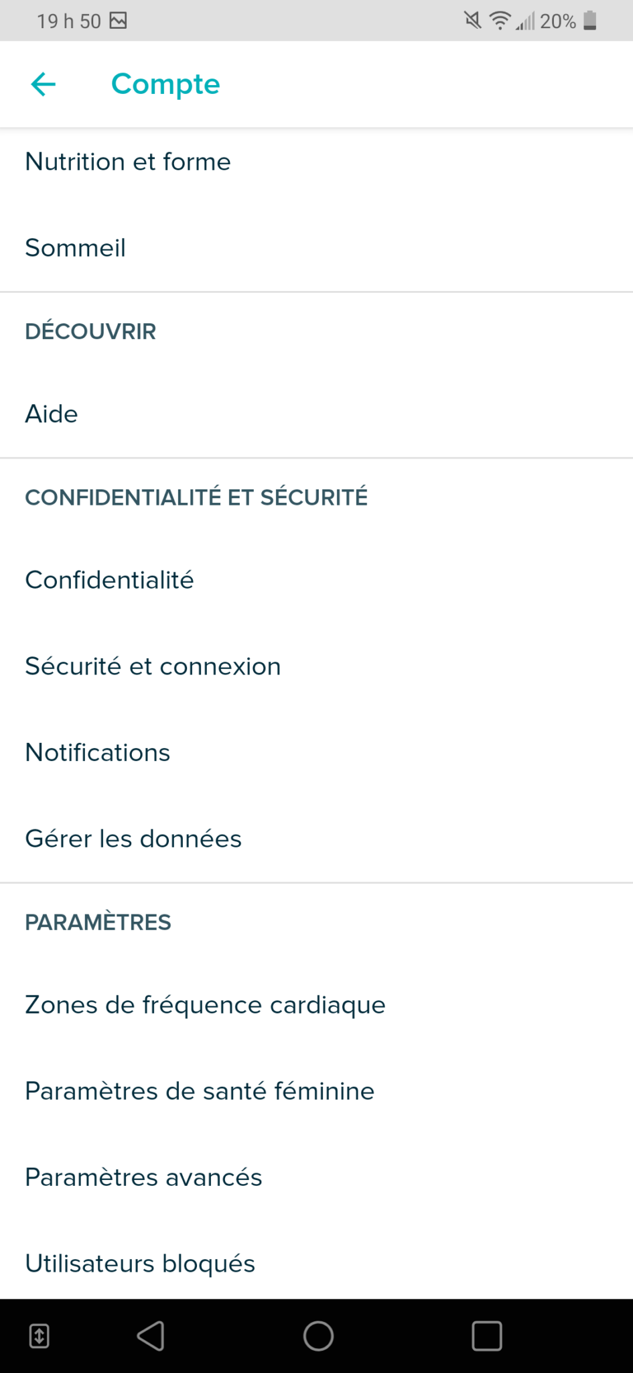This screenshot has width=633, height=1373.
Task: Tap the screen rotation icon in navigation bar
Action: pos(40,1336)
